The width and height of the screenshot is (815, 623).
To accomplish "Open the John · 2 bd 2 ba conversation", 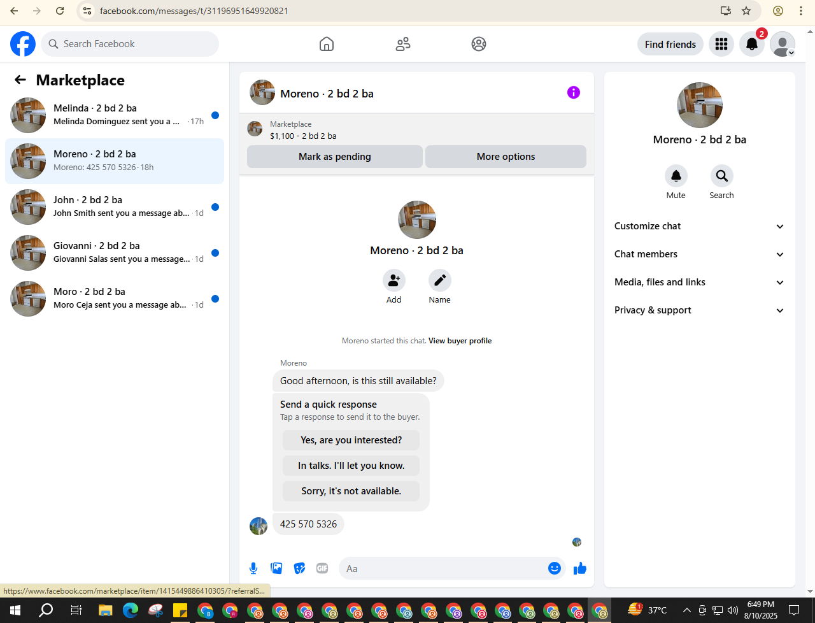I will pyautogui.click(x=115, y=207).
